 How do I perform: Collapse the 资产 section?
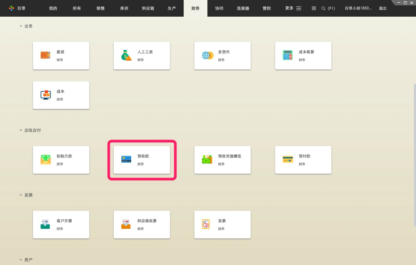pyautogui.click(x=21, y=260)
